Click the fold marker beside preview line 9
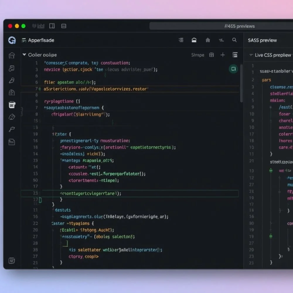Image resolution: width=293 pixels, height=293 pixels. [271, 107]
